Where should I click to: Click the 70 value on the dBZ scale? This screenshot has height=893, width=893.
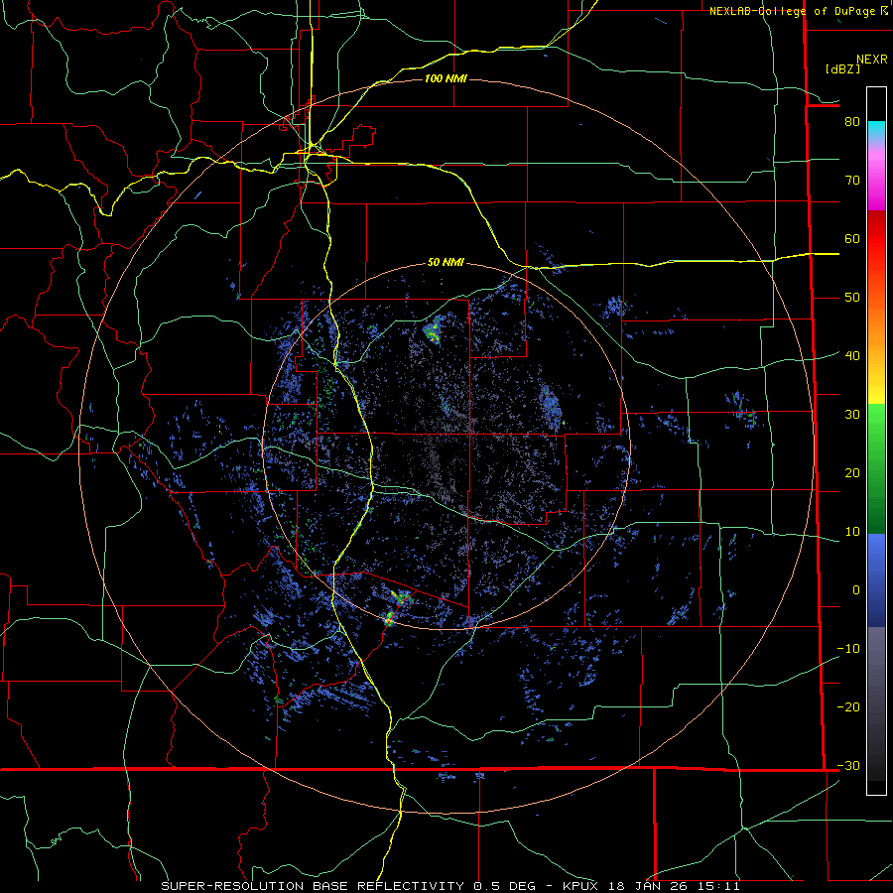pos(852,181)
